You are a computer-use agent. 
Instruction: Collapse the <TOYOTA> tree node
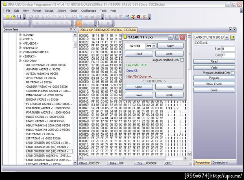[20, 61]
